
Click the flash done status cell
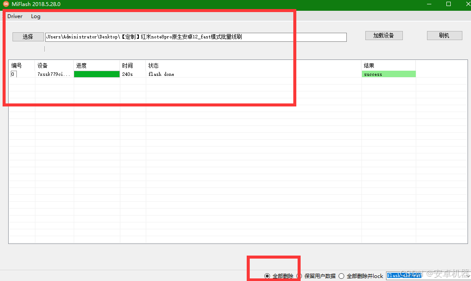[254, 74]
